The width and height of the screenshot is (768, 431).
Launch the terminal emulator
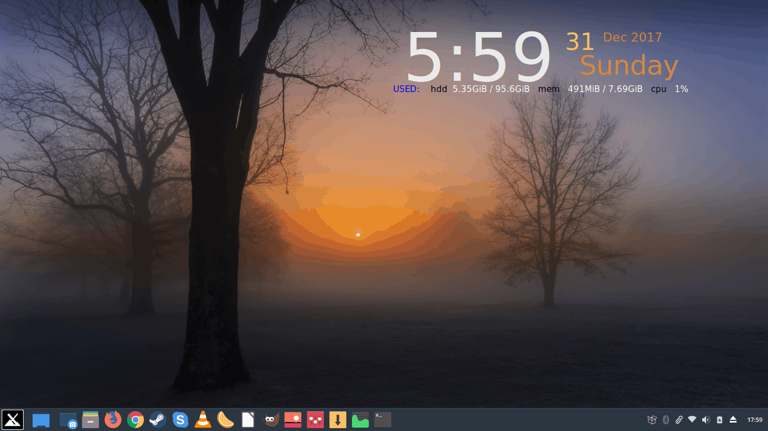pyautogui.click(x=383, y=419)
